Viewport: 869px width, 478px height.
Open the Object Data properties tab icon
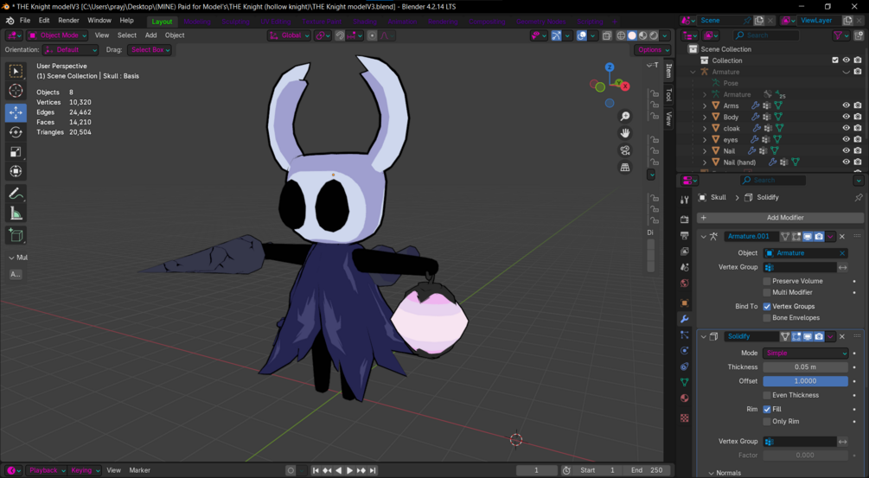[x=685, y=382]
